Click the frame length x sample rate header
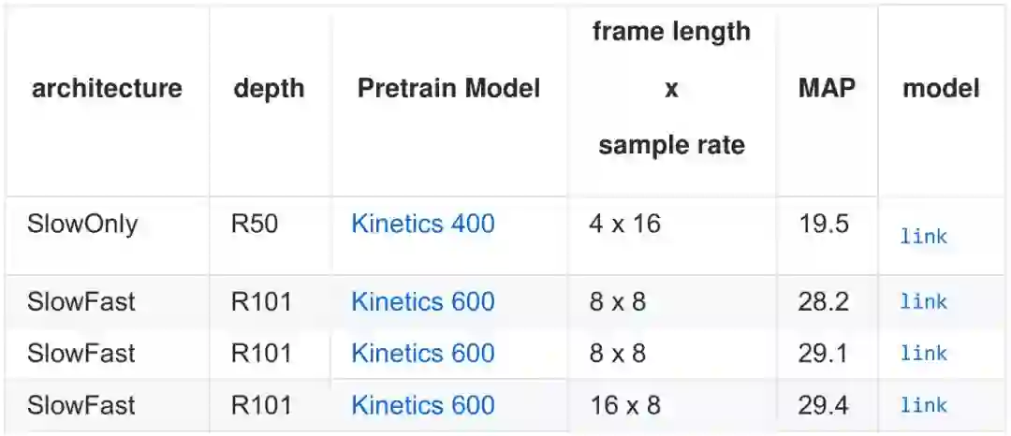Screen dimensions: 1011x436 pyautogui.click(x=671, y=89)
